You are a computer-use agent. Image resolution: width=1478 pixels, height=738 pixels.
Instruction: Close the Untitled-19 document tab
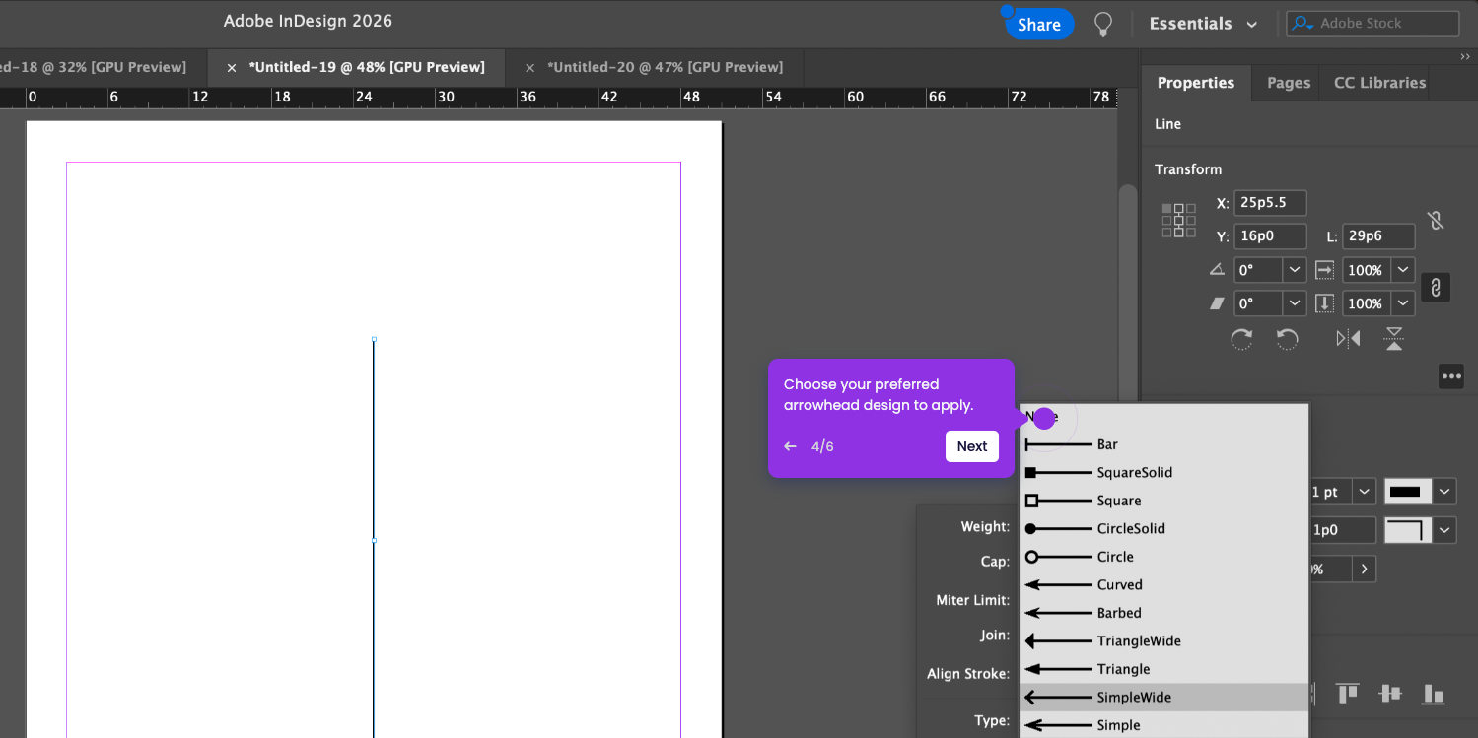(x=232, y=68)
